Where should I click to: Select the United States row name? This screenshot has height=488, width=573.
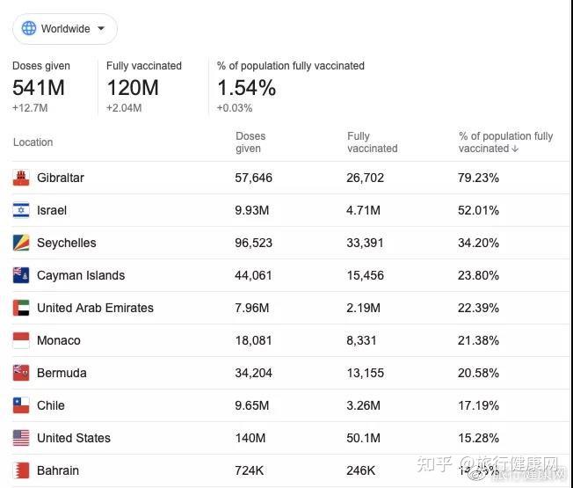pos(74,438)
